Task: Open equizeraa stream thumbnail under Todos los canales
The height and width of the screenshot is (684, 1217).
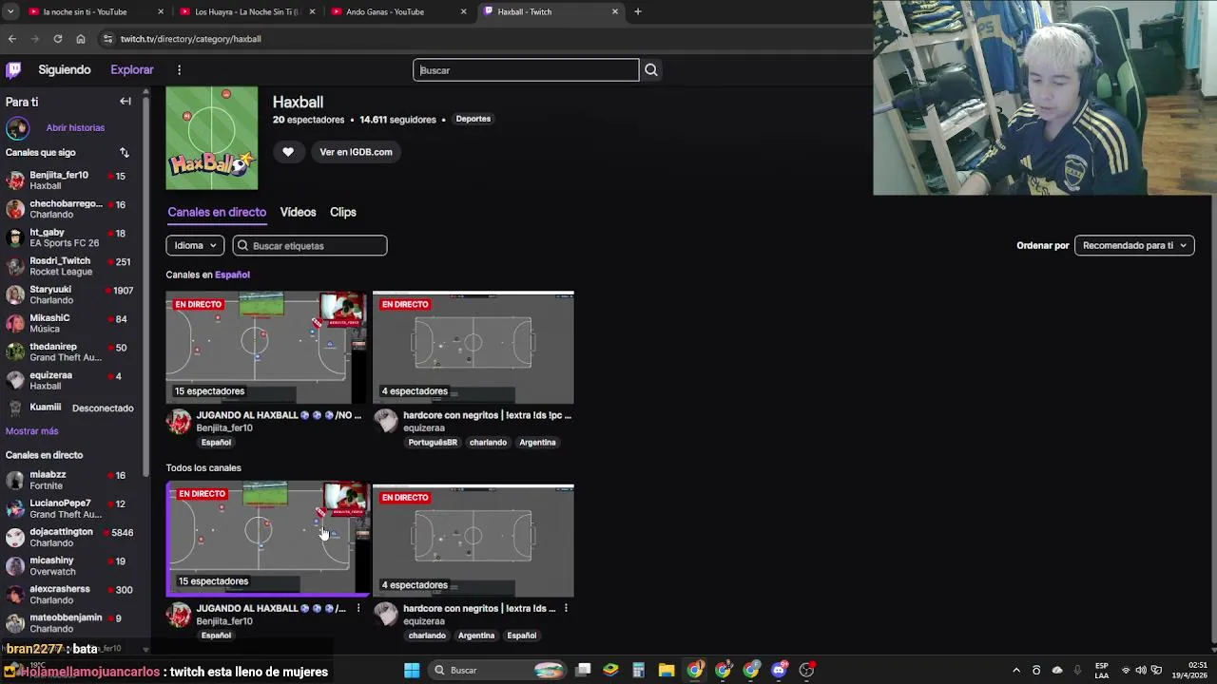Action: (473, 541)
